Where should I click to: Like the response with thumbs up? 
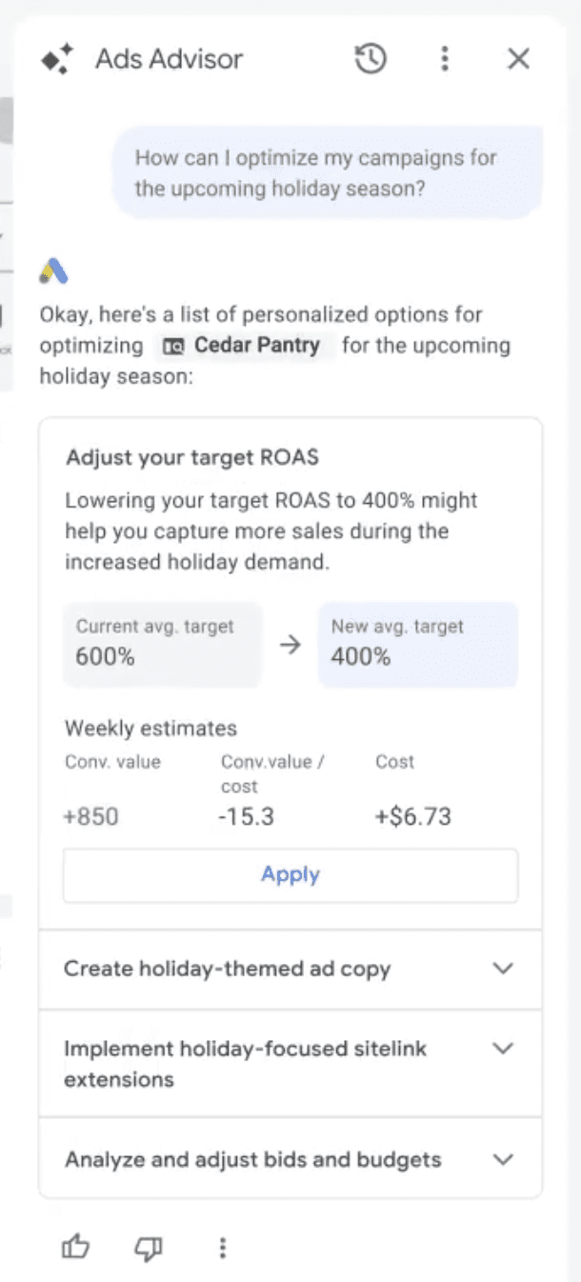75,1246
